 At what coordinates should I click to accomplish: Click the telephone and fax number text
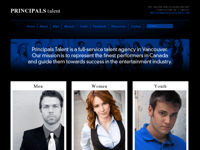point(169,7)
